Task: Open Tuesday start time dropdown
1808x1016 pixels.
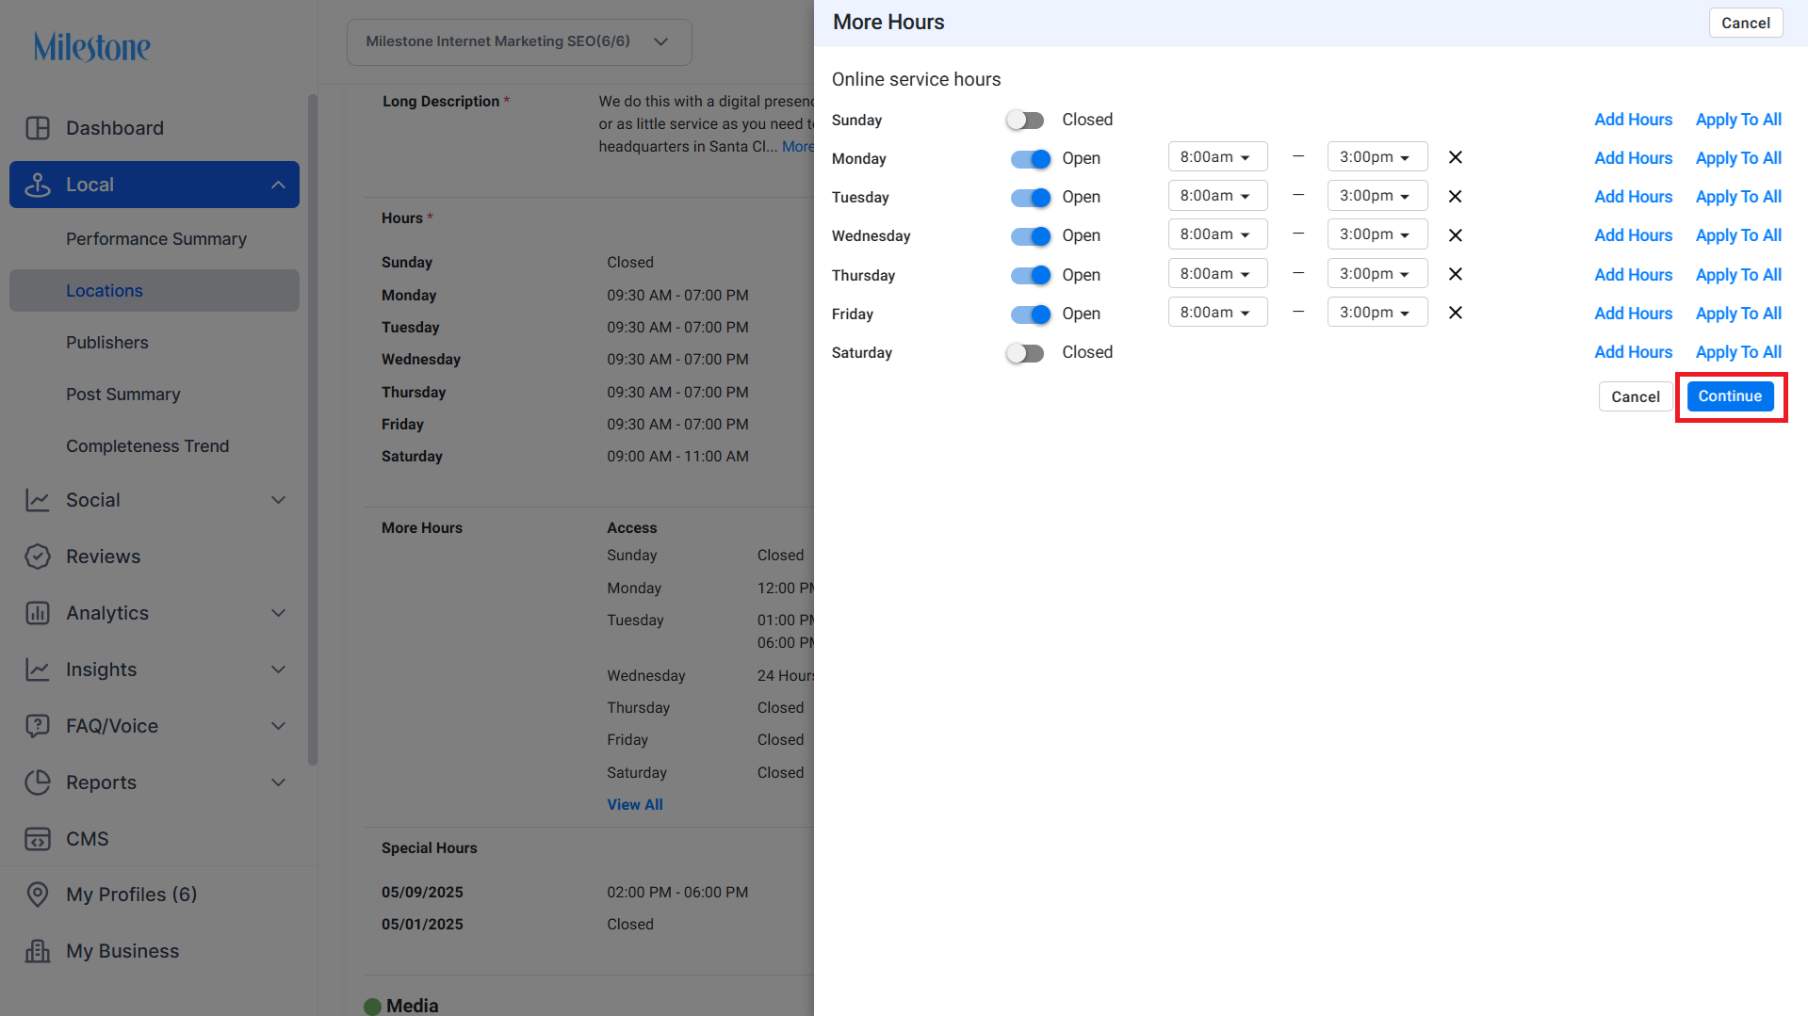Action: [1217, 196]
